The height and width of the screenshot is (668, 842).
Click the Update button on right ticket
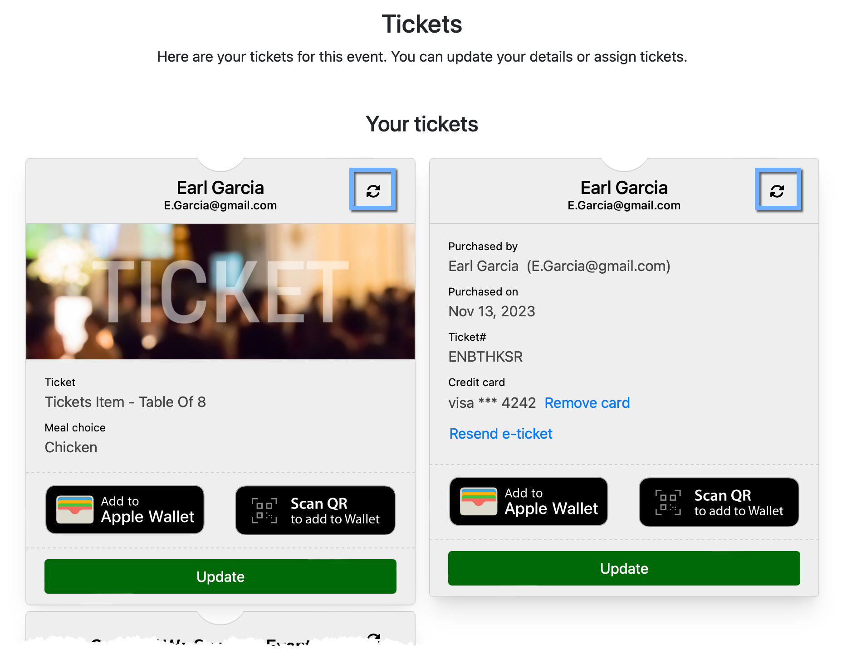tap(624, 568)
